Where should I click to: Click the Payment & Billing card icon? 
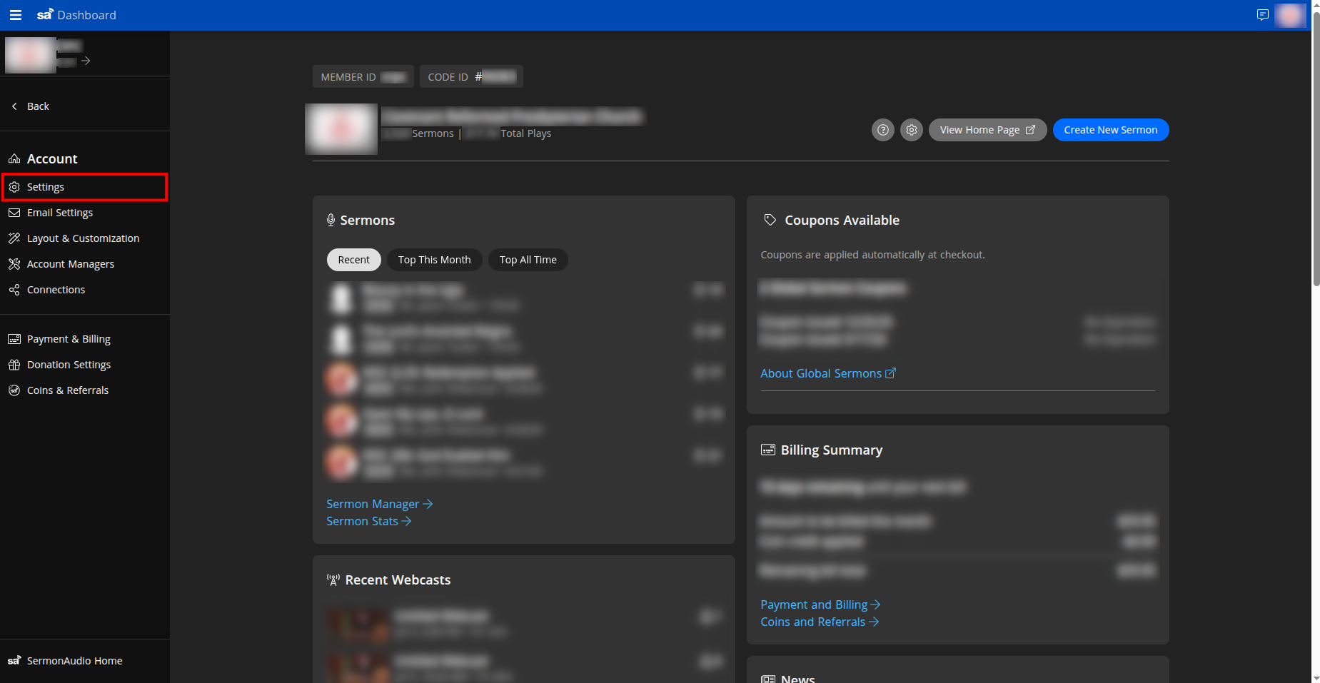coord(14,339)
